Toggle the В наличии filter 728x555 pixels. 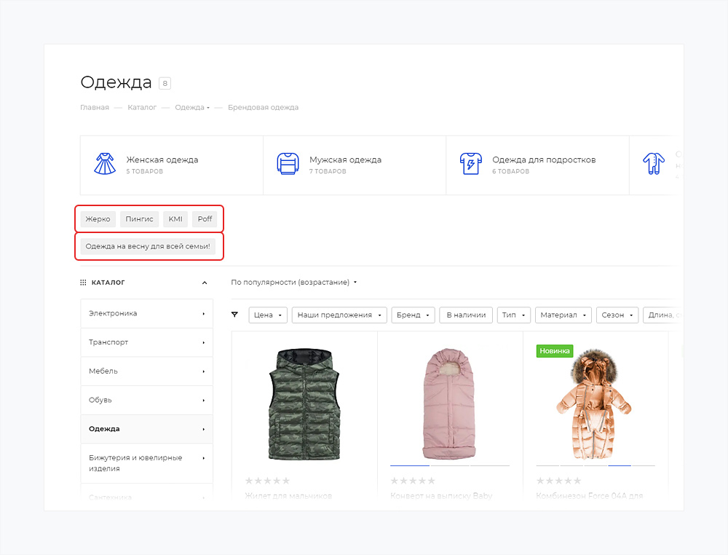click(466, 315)
